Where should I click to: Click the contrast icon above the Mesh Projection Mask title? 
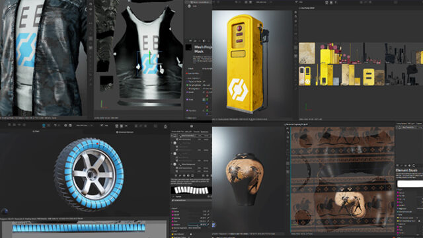[204, 41]
